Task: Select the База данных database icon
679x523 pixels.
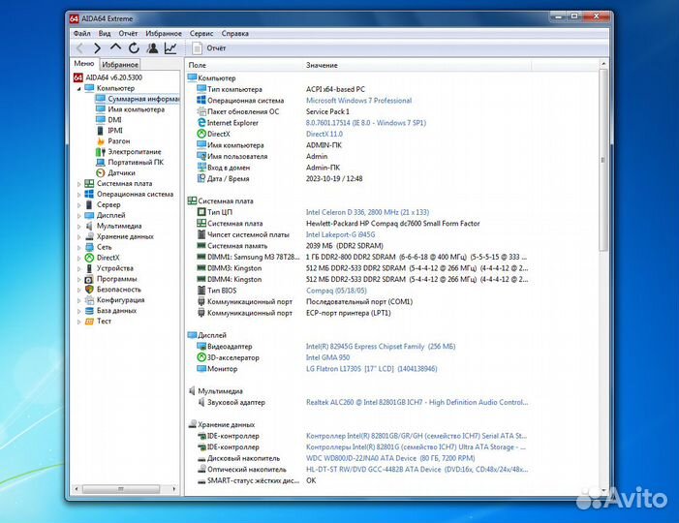Action: (x=89, y=311)
